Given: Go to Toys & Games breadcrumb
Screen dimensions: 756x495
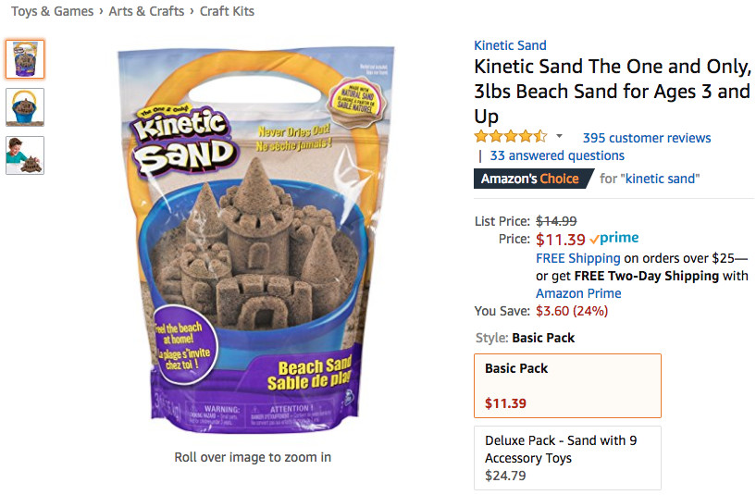Looking at the screenshot, I should [52, 11].
